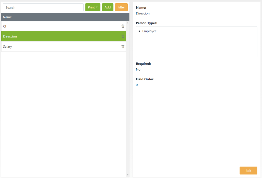Remove the Salary field via trash icon

[x=123, y=46]
